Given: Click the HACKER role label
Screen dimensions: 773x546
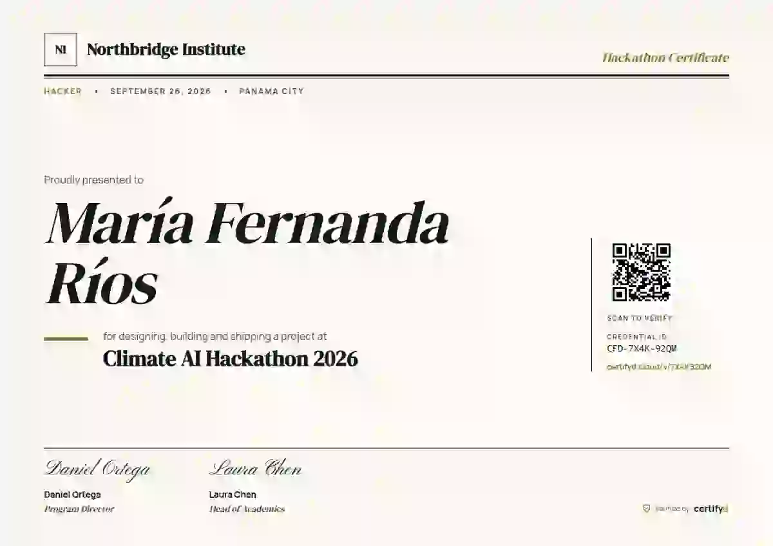Looking at the screenshot, I should [x=63, y=91].
